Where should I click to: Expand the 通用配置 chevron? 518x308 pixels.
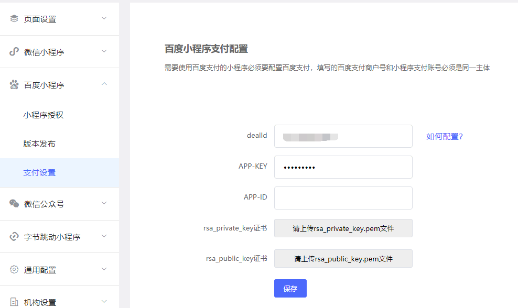click(104, 269)
